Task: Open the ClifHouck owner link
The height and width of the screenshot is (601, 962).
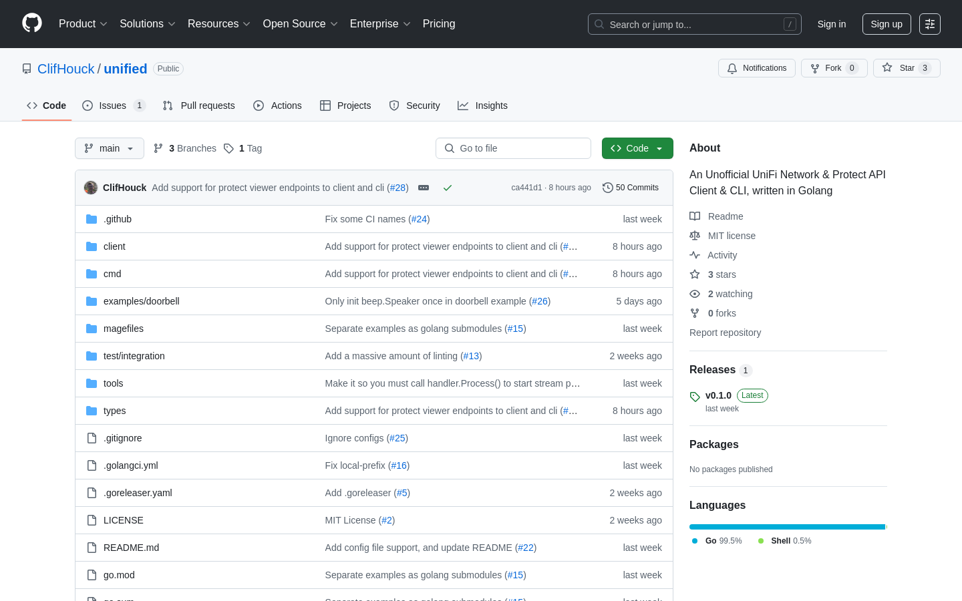Action: 66,69
